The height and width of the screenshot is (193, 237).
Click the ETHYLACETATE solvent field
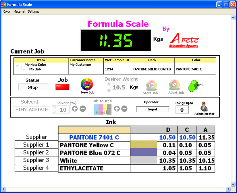(x=32, y=110)
